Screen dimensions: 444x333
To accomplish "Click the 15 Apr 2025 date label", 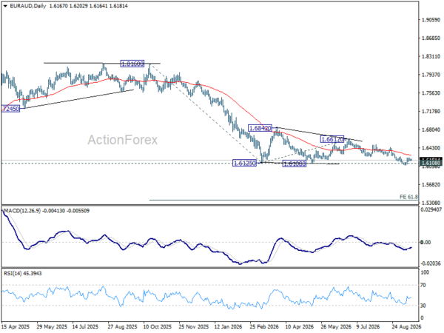I will (16, 326).
